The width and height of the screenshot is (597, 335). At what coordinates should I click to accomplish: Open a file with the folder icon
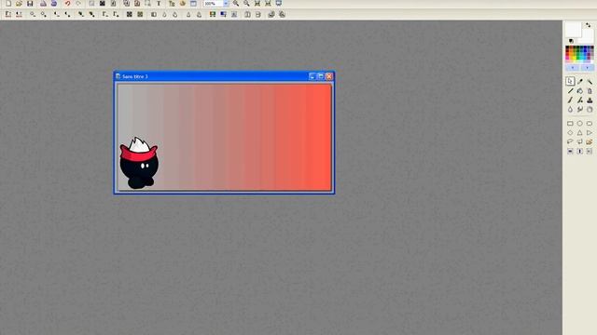[19, 4]
